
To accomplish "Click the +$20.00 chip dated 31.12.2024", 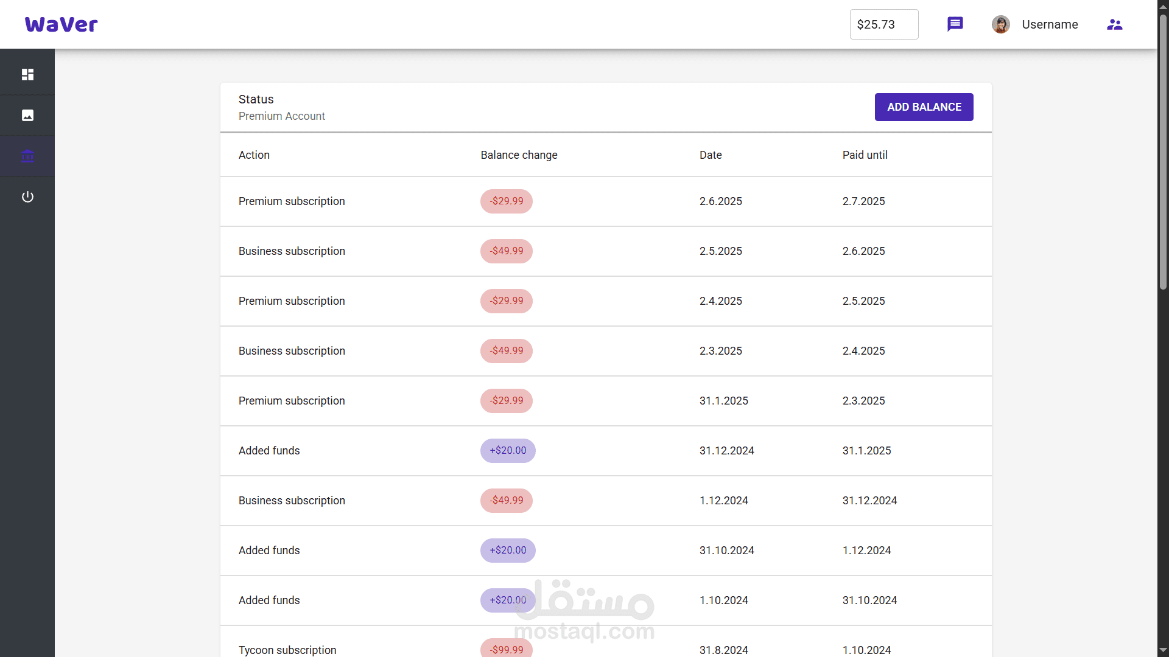I will pos(508,451).
